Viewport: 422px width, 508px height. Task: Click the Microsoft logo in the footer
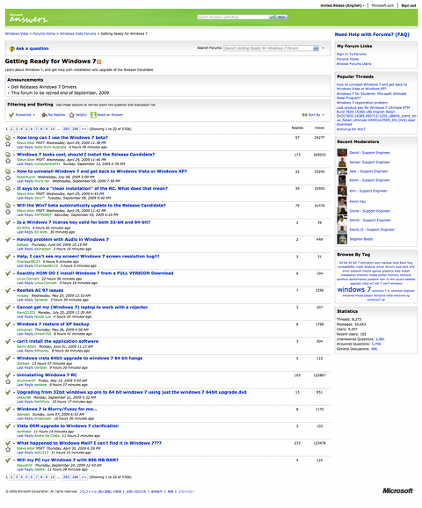coord(397,490)
